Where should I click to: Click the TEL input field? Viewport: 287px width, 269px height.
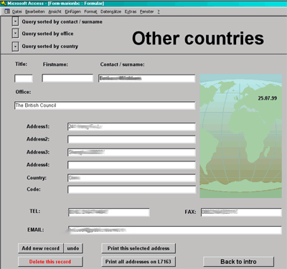[x=109, y=212]
